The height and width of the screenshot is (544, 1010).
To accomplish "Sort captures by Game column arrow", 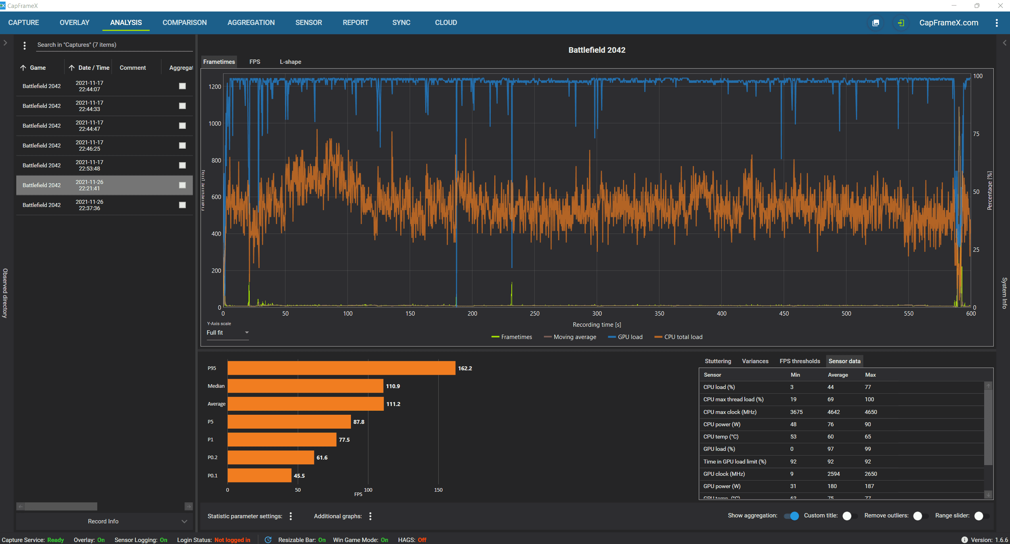I will click(x=23, y=68).
